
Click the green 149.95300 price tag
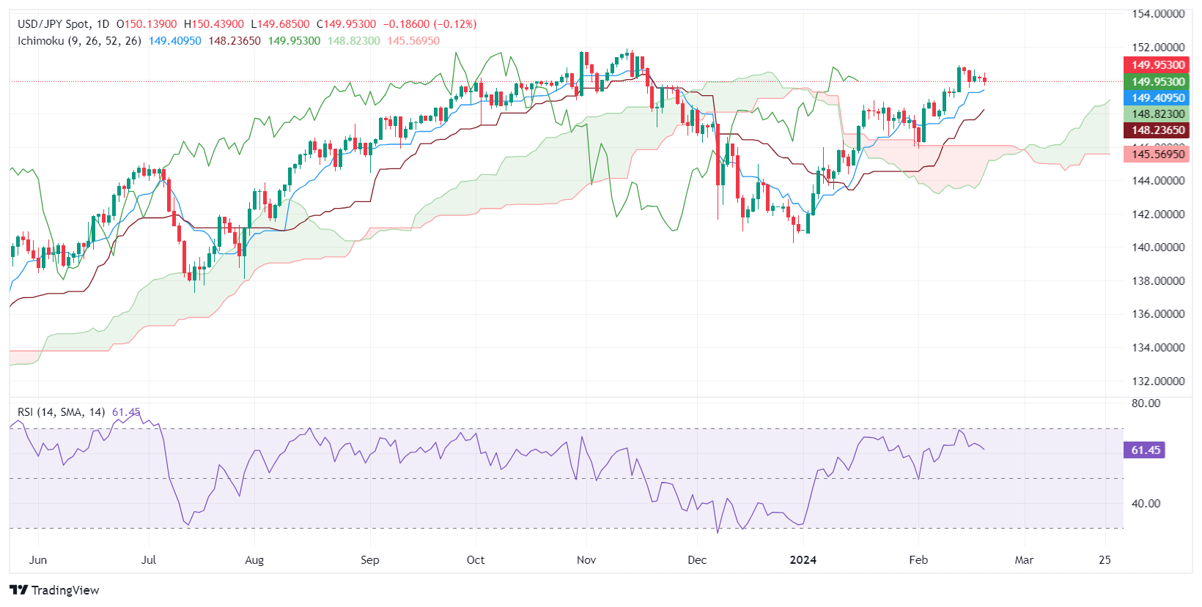tap(1157, 82)
